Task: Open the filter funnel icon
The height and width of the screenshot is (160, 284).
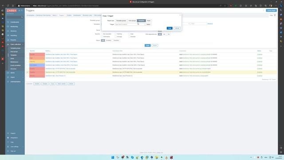Action: pyautogui.click(x=275, y=16)
